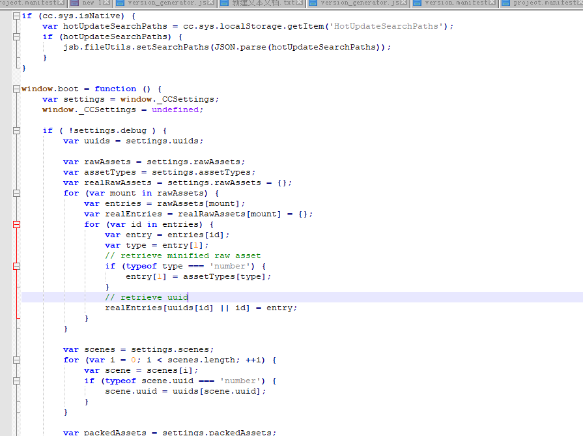Viewport: 583px width, 436px height.
Task: Collapse the 'if ( !settings.debug )' block
Action: tap(16, 130)
